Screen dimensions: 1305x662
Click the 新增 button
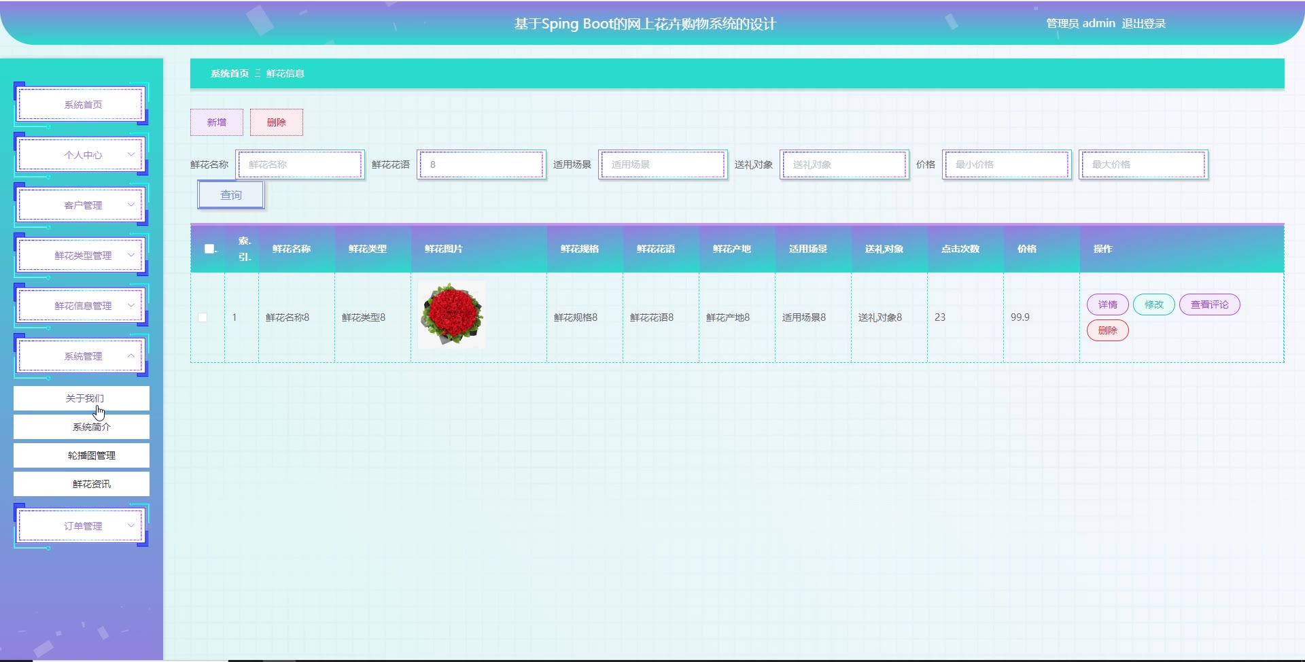[x=217, y=122]
